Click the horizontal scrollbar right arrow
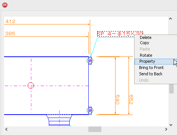The height and width of the screenshot is (135, 177). (x=166, y=129)
